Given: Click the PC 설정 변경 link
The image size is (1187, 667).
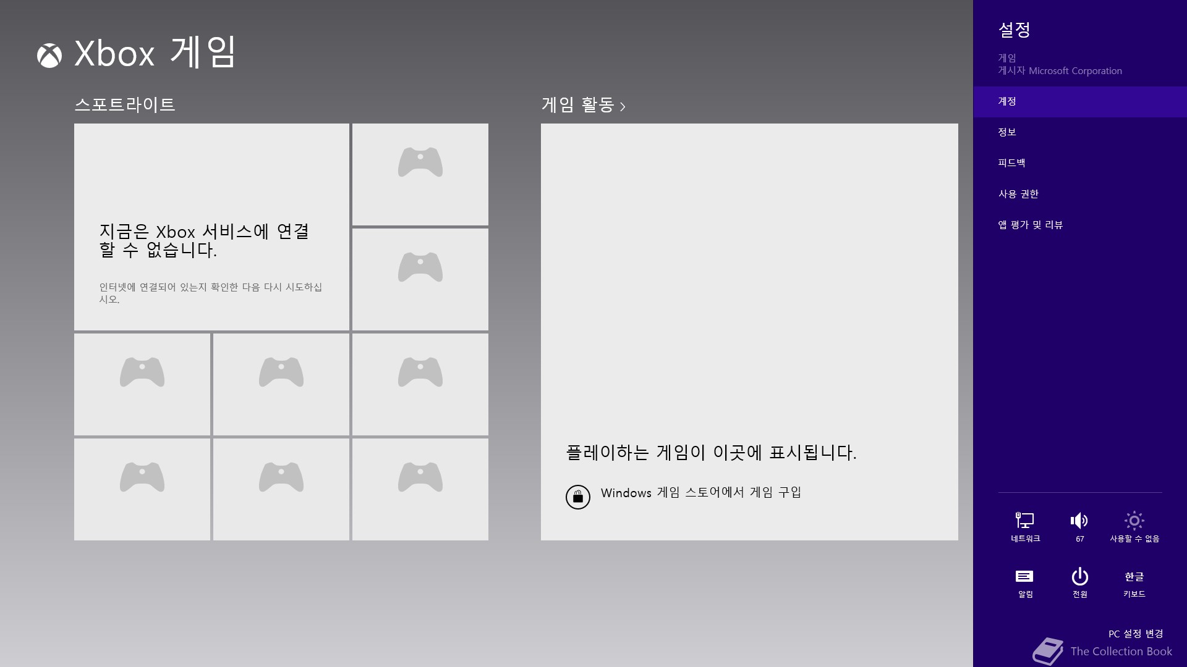Looking at the screenshot, I should click(x=1136, y=634).
